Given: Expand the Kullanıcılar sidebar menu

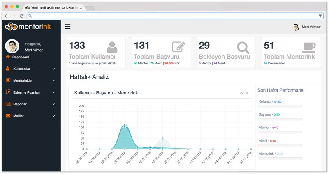Looking at the screenshot, I should point(30,69).
